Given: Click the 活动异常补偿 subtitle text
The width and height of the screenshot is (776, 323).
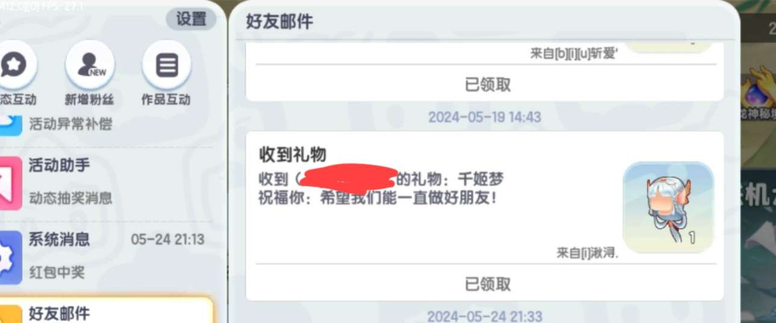Looking at the screenshot, I should [x=70, y=125].
